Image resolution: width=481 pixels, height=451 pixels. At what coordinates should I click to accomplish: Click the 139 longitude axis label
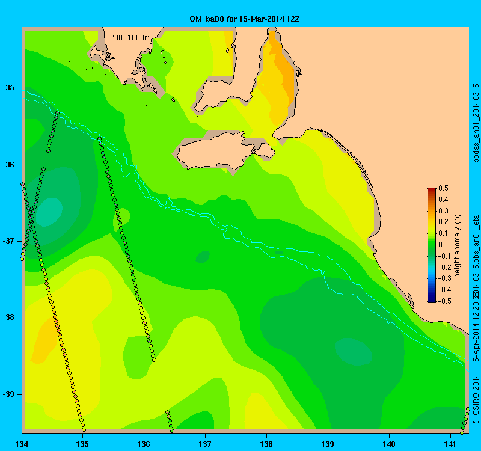click(x=328, y=444)
